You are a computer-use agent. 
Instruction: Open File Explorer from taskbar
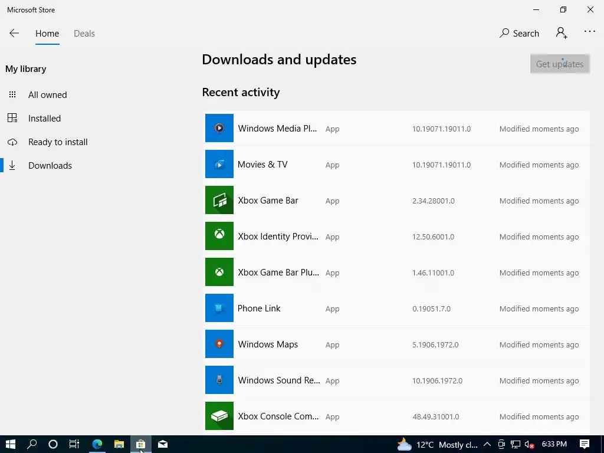(x=119, y=444)
